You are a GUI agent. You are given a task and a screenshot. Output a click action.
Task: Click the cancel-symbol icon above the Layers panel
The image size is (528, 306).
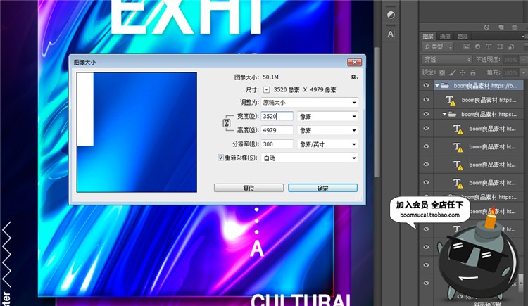click(x=486, y=27)
